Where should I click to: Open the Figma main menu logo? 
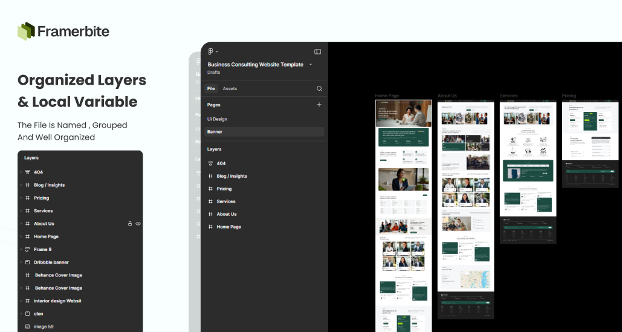coord(210,52)
